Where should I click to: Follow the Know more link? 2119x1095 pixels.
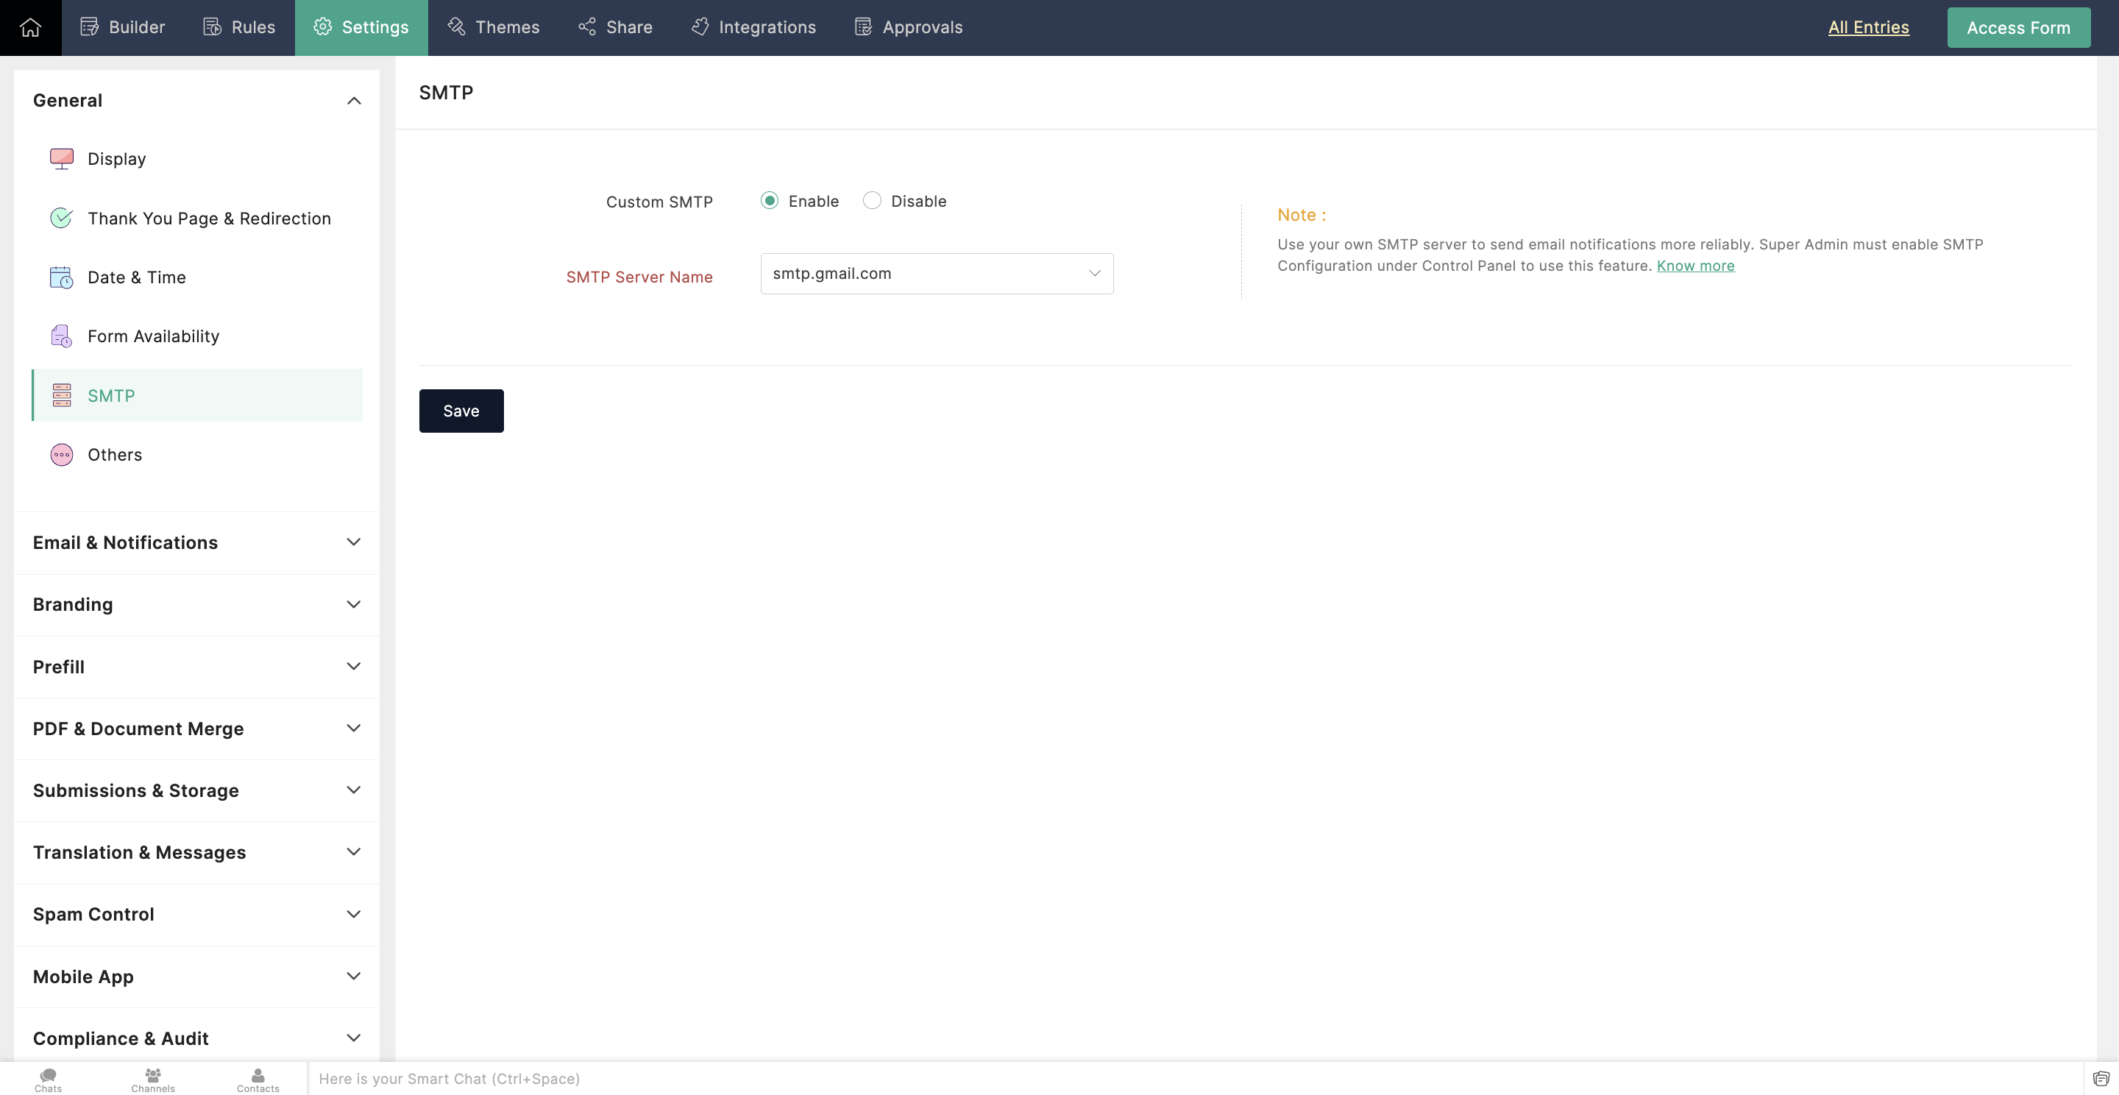[1695, 266]
